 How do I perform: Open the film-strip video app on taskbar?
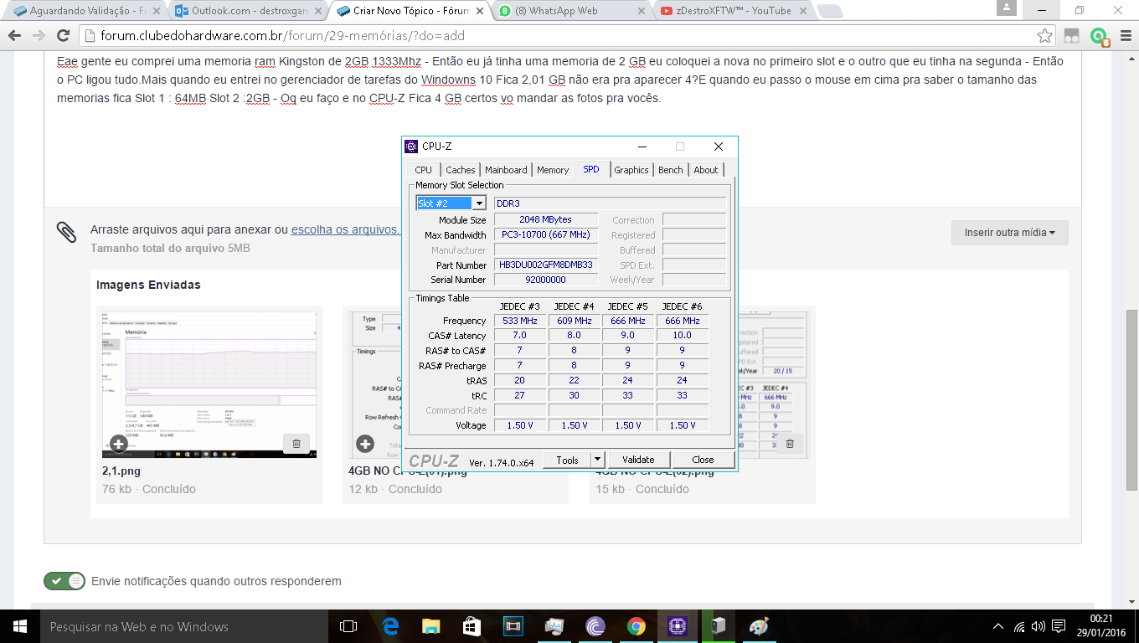[513, 626]
